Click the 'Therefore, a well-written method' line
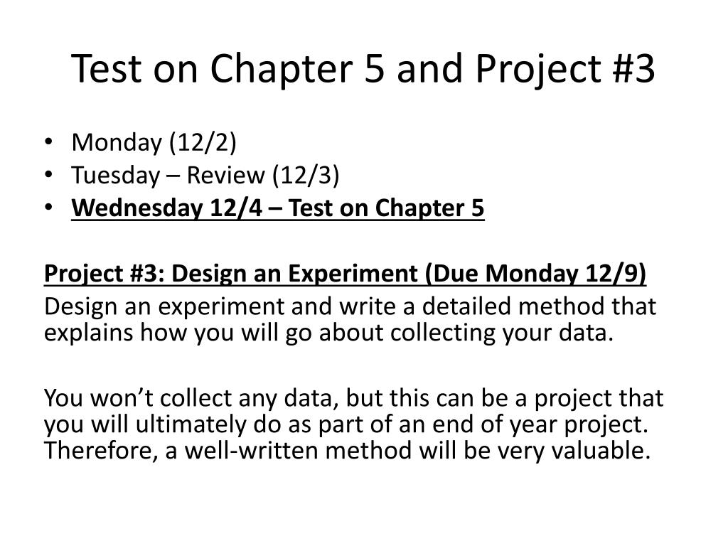This screenshot has width=728, height=546. tap(347, 450)
